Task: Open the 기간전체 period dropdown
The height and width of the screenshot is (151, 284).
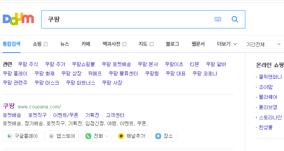Action: coord(263,44)
